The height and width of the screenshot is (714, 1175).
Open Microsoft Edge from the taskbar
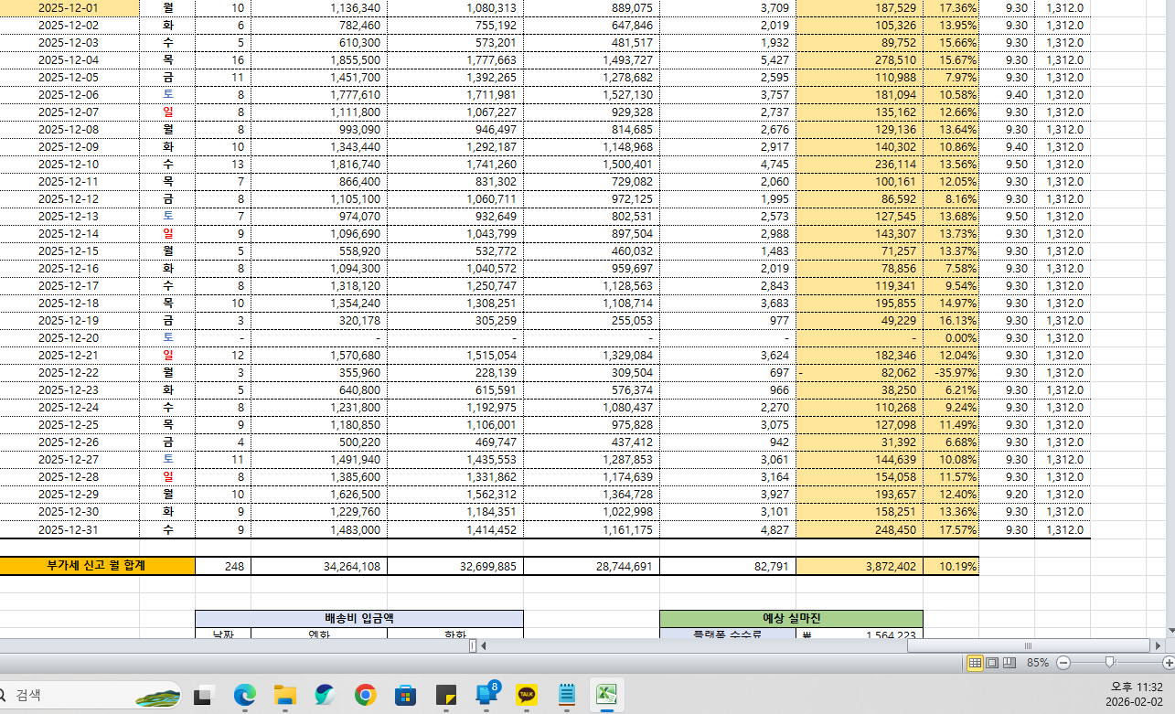pyautogui.click(x=245, y=696)
